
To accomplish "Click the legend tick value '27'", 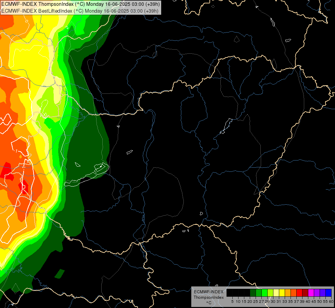I will [261, 301].
